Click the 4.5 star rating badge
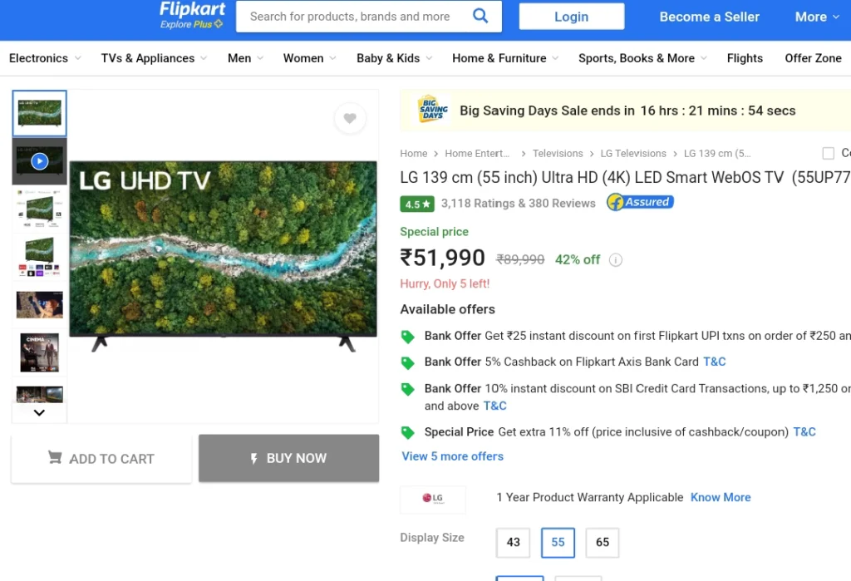 pyautogui.click(x=417, y=204)
